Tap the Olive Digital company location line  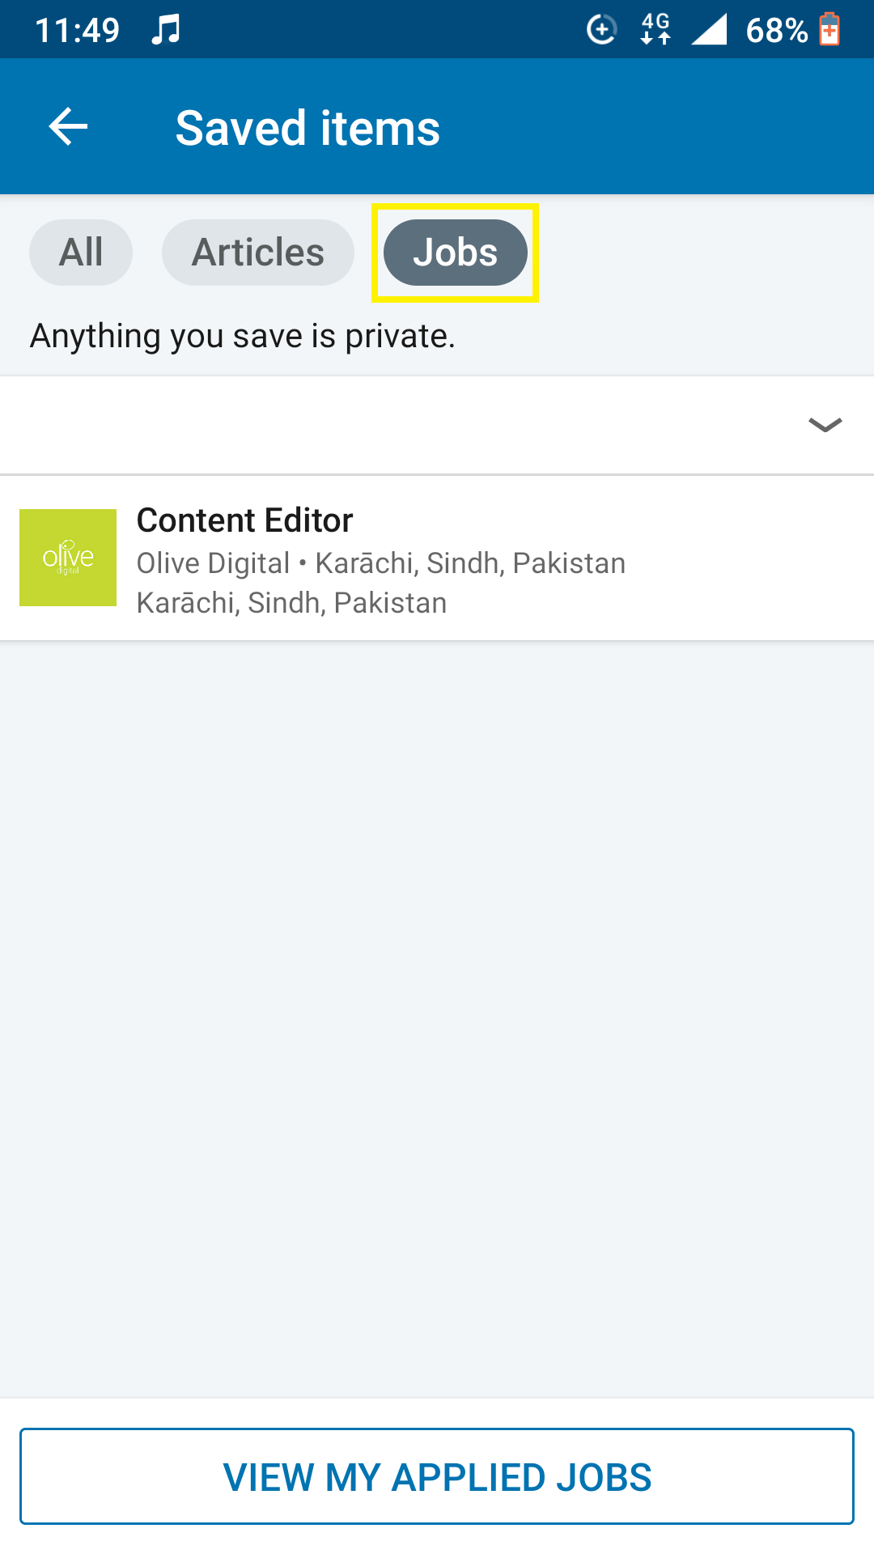tap(381, 563)
